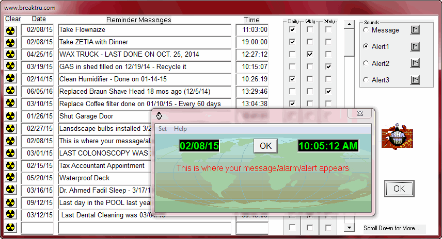Click the clear icon beside 'WAX TRUCK' reminder
Image resolution: width=442 pixels, height=239 pixels.
(x=11, y=55)
